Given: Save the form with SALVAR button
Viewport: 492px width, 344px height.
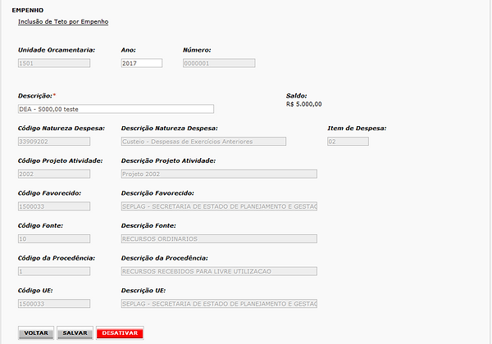Looking at the screenshot, I should pyautogui.click(x=75, y=333).
